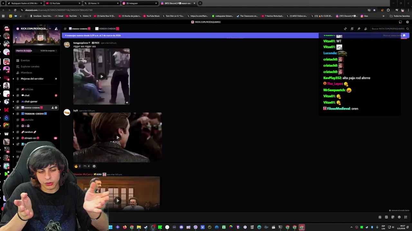Screen dimensions: 412x231
Task: Show hidden system tray icons
Action: point(351,227)
